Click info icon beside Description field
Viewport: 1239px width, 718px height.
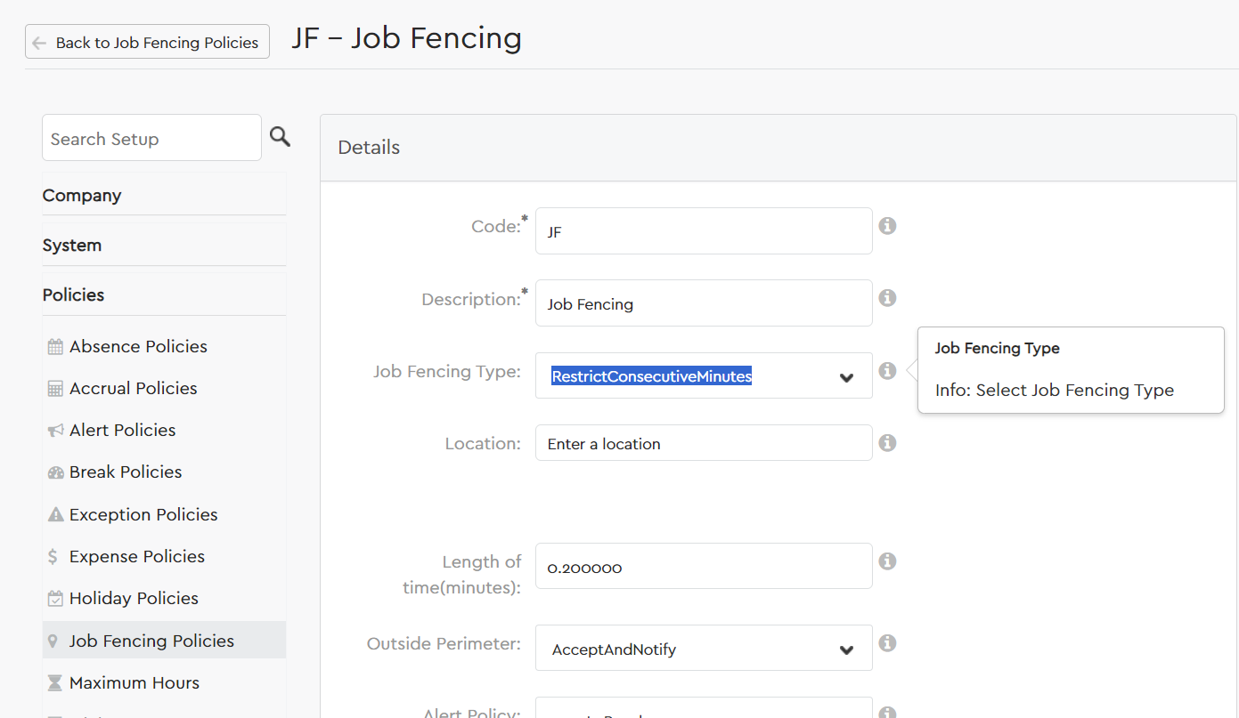click(887, 298)
